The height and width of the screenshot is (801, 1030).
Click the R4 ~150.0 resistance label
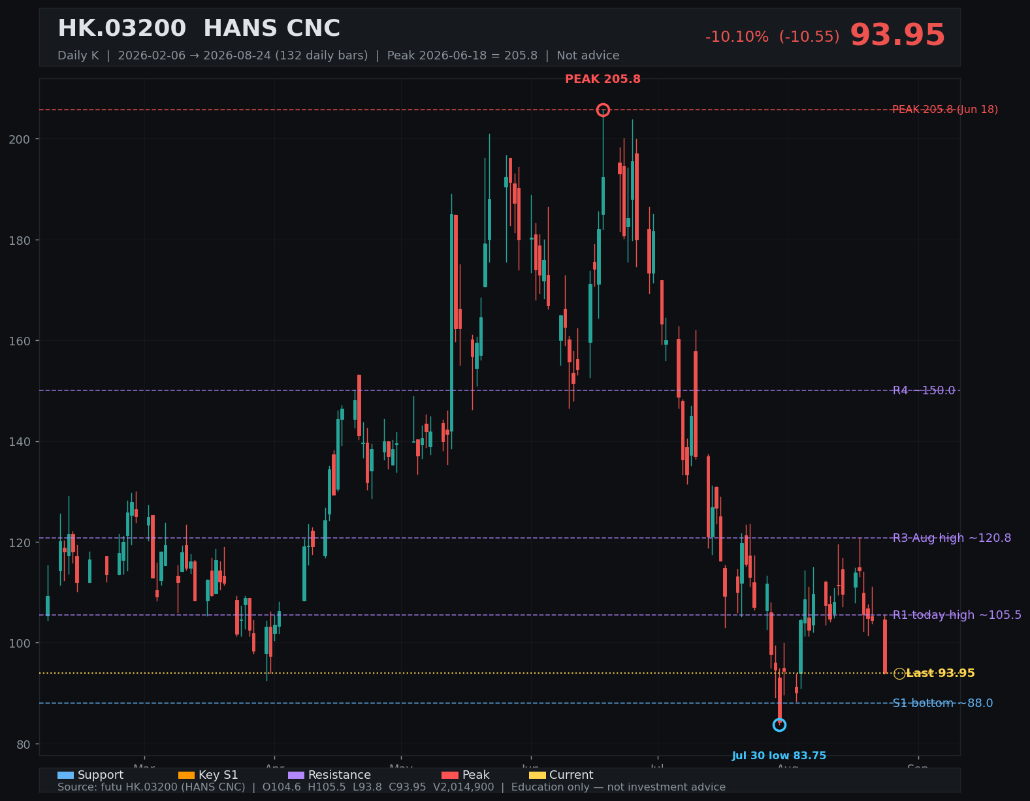(924, 390)
